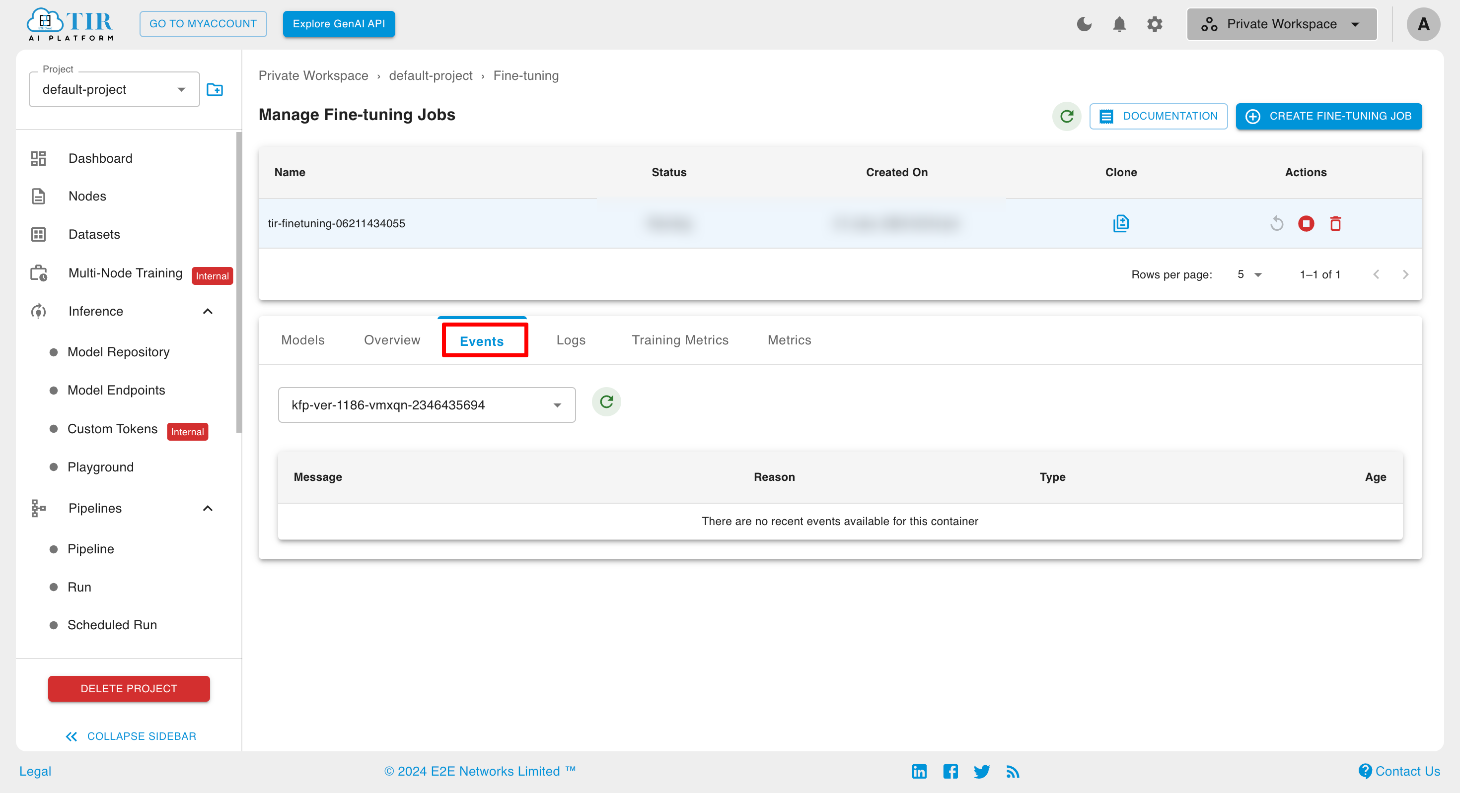Click the DELETE PROJECT button
This screenshot has height=793, width=1460.
pyautogui.click(x=129, y=688)
